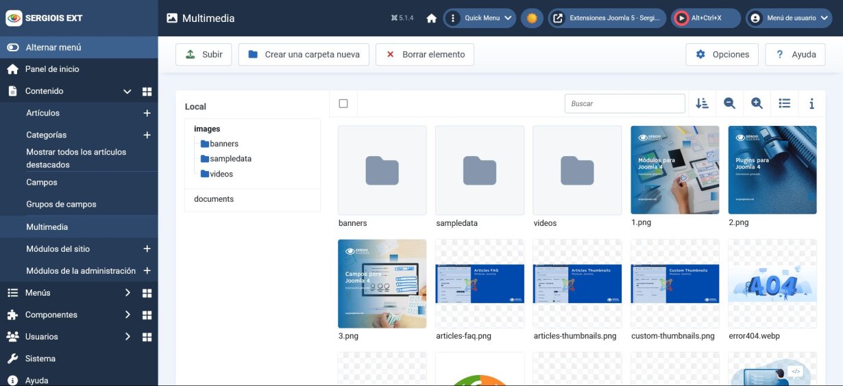
Task: Click Borrar elemento button
Action: coord(425,55)
